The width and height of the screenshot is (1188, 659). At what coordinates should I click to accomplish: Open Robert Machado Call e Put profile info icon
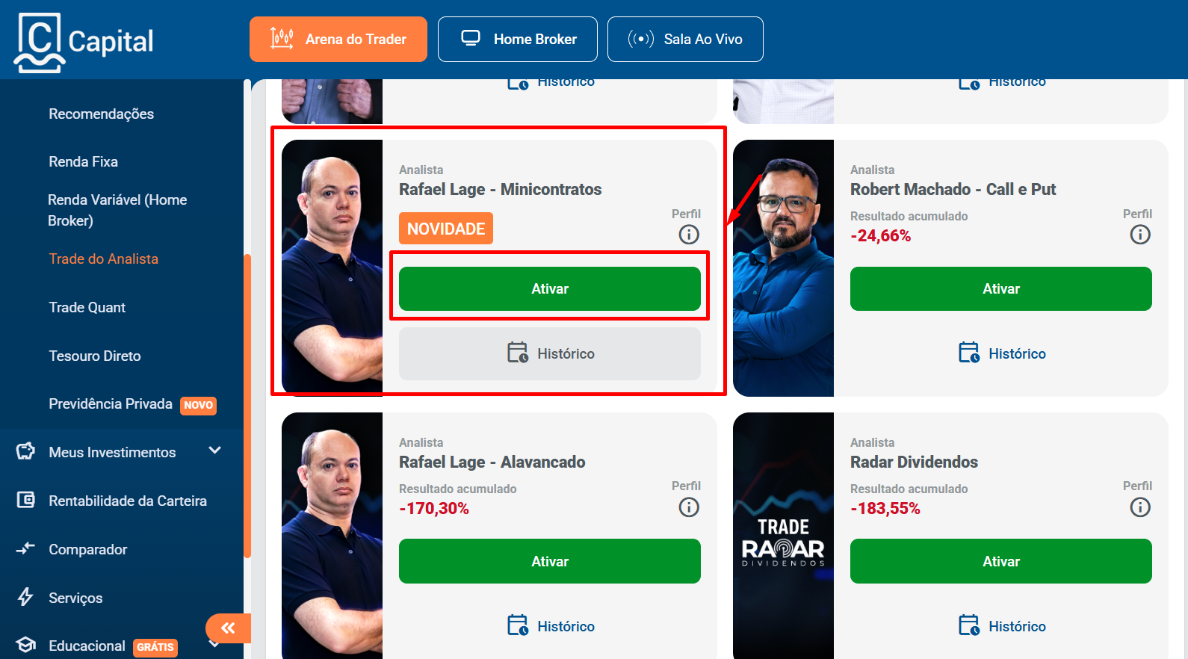1140,235
